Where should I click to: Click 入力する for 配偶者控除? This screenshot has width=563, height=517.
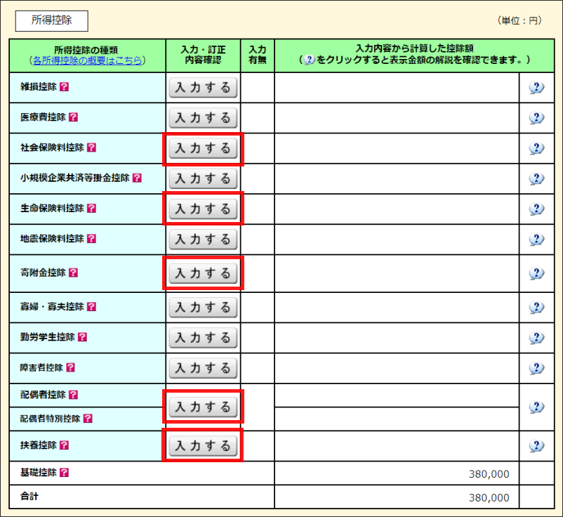pyautogui.click(x=203, y=407)
